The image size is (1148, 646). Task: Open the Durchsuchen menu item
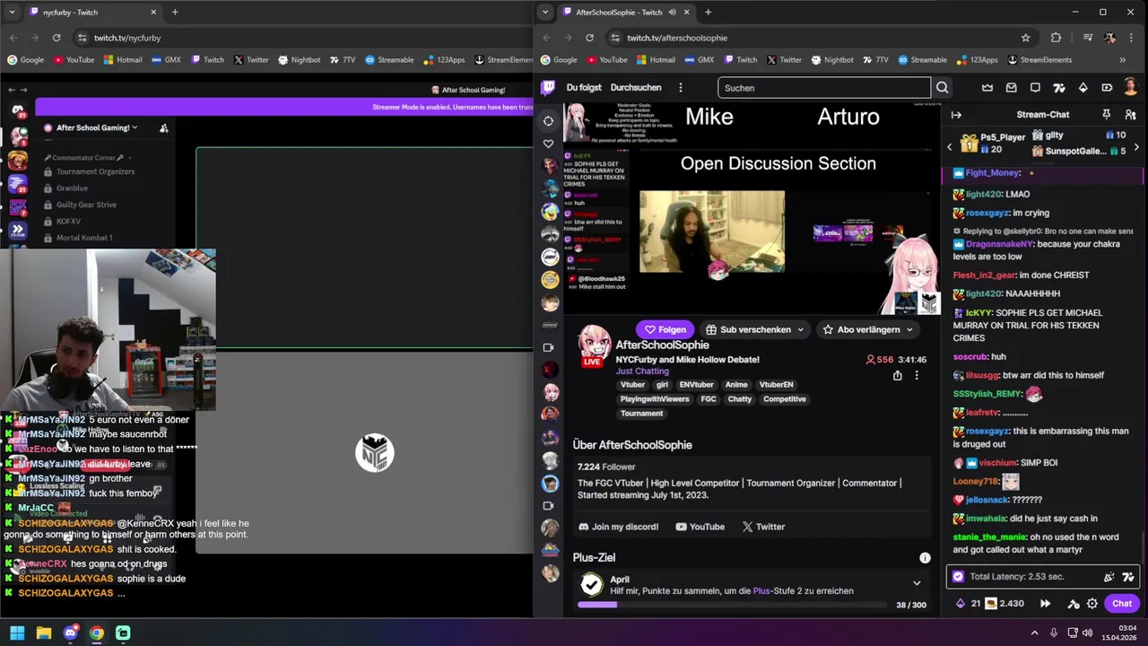(x=636, y=88)
